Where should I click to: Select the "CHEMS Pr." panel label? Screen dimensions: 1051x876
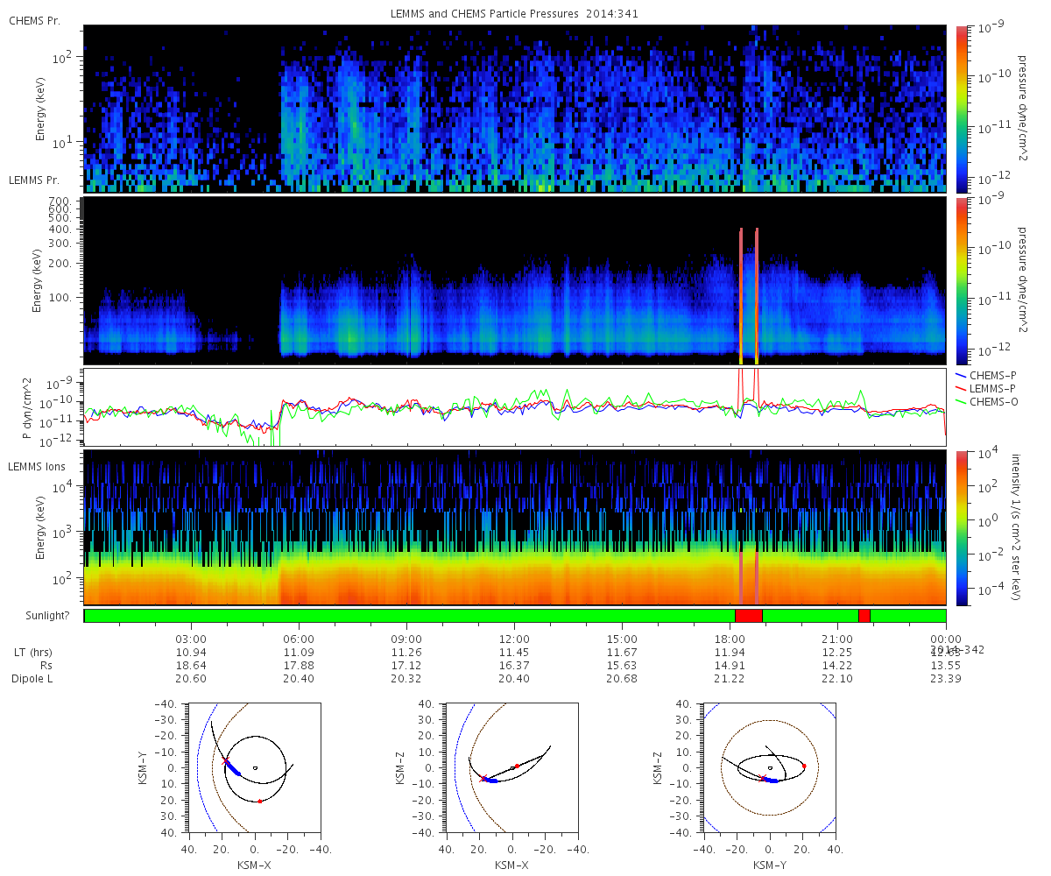coord(34,20)
